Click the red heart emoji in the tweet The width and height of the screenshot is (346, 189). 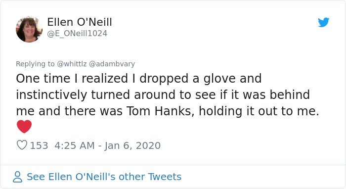[x=24, y=127]
